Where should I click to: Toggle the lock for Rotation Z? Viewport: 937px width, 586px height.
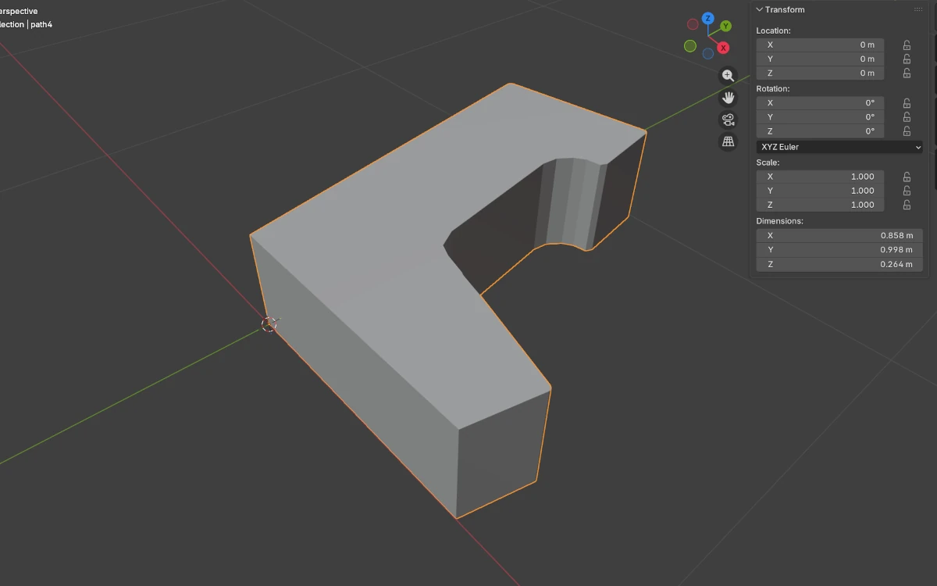(x=907, y=131)
